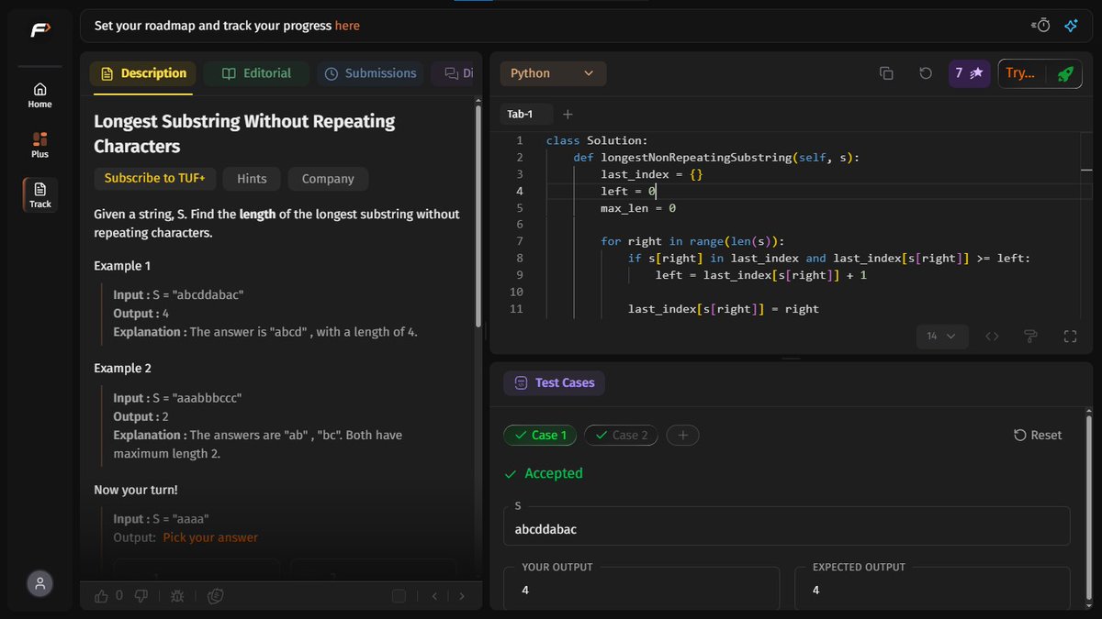Switch to the Submissions tab
Viewport: 1102px width, 619px height.
point(371,73)
